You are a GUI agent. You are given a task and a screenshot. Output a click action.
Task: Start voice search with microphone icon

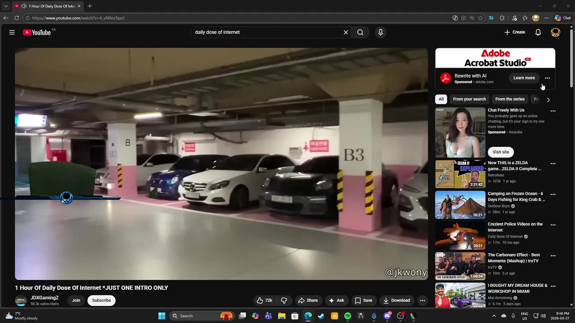point(380,32)
